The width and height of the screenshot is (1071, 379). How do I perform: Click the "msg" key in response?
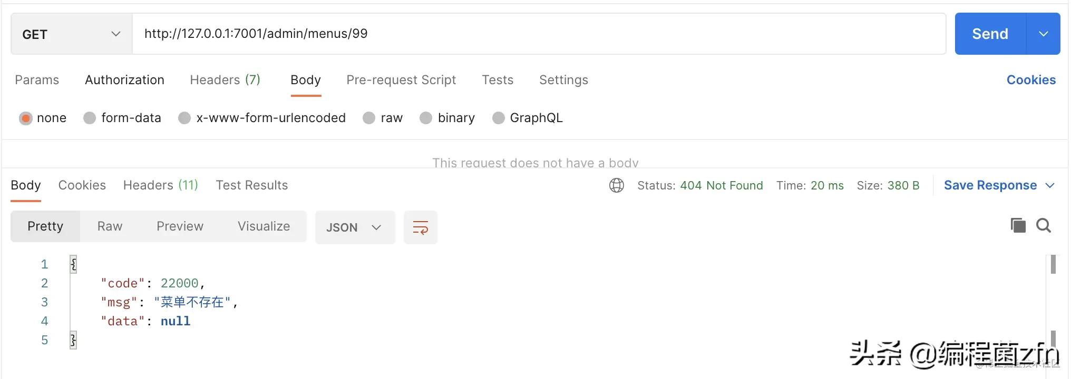119,302
